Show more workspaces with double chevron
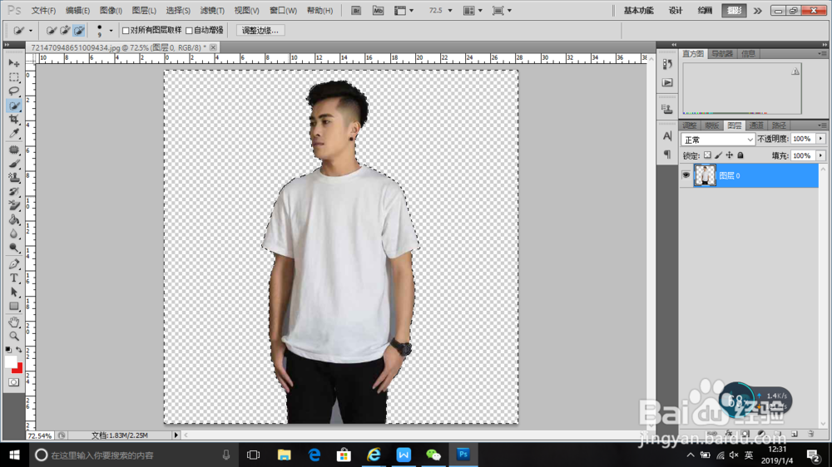The width and height of the screenshot is (832, 467). tap(757, 11)
